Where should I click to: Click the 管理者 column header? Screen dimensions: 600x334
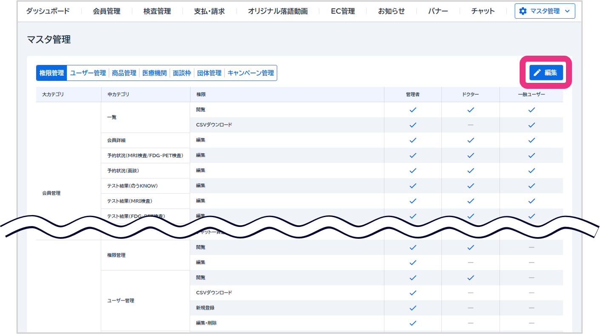tap(412, 94)
